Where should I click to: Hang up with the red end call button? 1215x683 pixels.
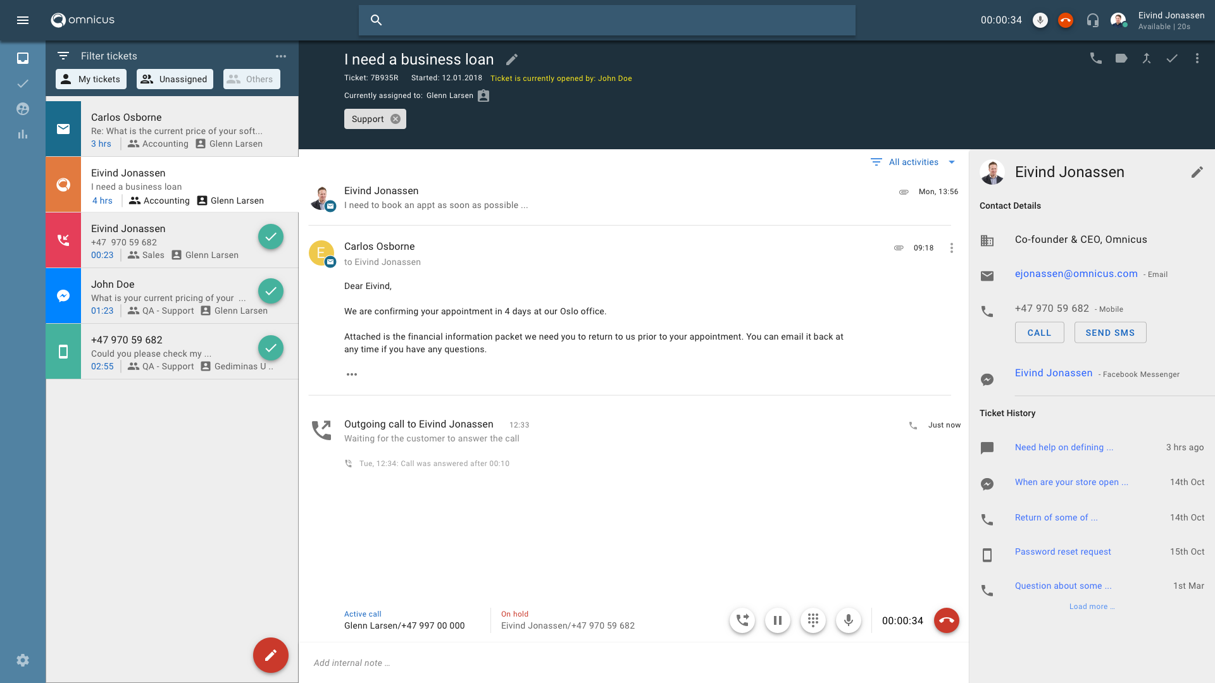(946, 620)
